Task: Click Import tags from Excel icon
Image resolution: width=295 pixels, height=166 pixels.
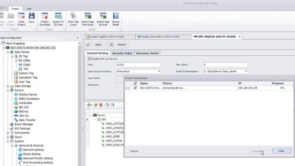Action: (88, 19)
